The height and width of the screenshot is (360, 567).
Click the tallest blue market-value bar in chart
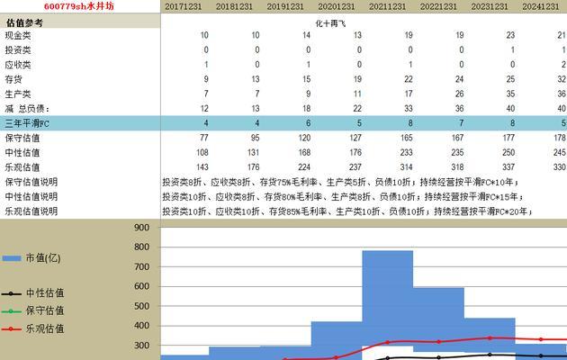click(x=387, y=300)
